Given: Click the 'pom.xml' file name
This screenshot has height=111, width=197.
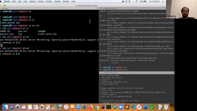Looking at the screenshot, I should pos(22,31).
